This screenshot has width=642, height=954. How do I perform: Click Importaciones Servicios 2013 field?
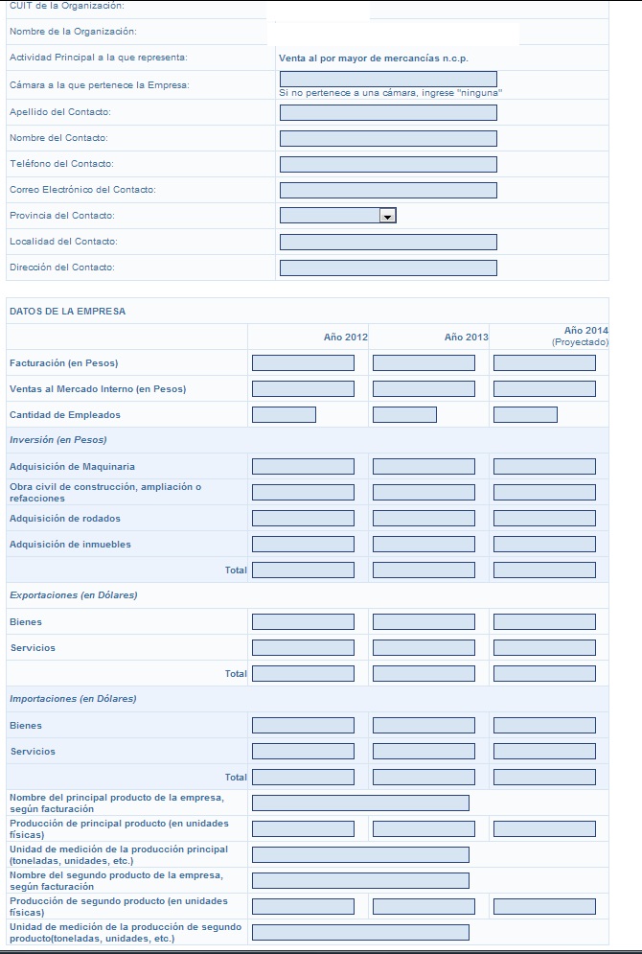(424, 752)
